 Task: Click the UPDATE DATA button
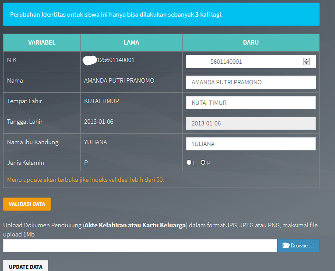pyautogui.click(x=26, y=266)
